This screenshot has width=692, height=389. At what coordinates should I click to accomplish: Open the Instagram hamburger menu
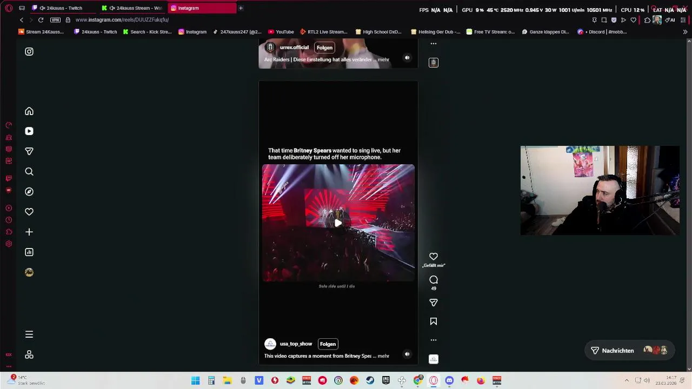pyautogui.click(x=29, y=334)
